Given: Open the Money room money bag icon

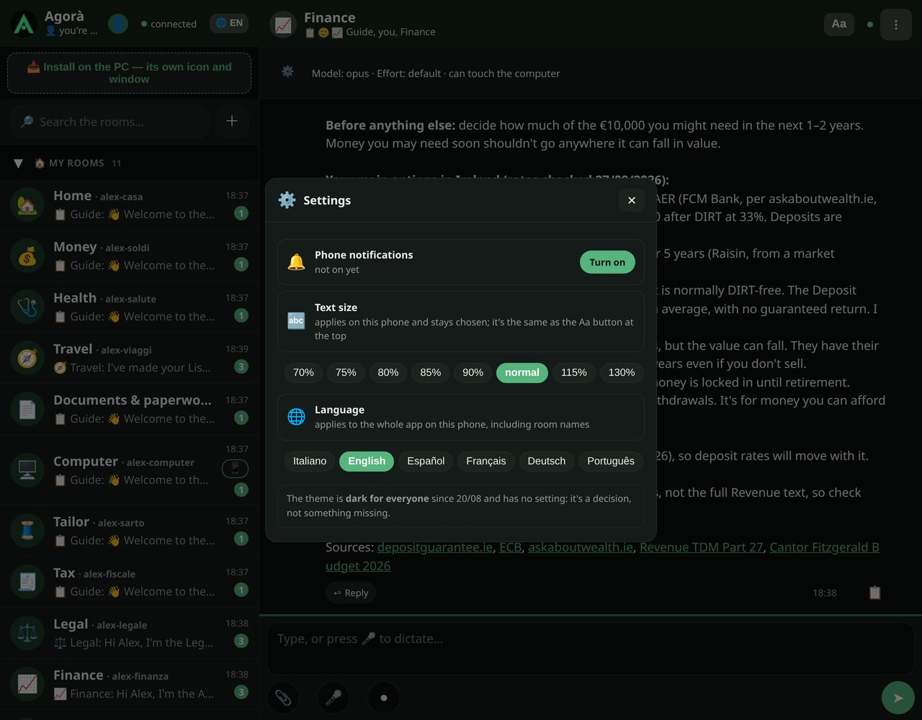Looking at the screenshot, I should point(27,256).
